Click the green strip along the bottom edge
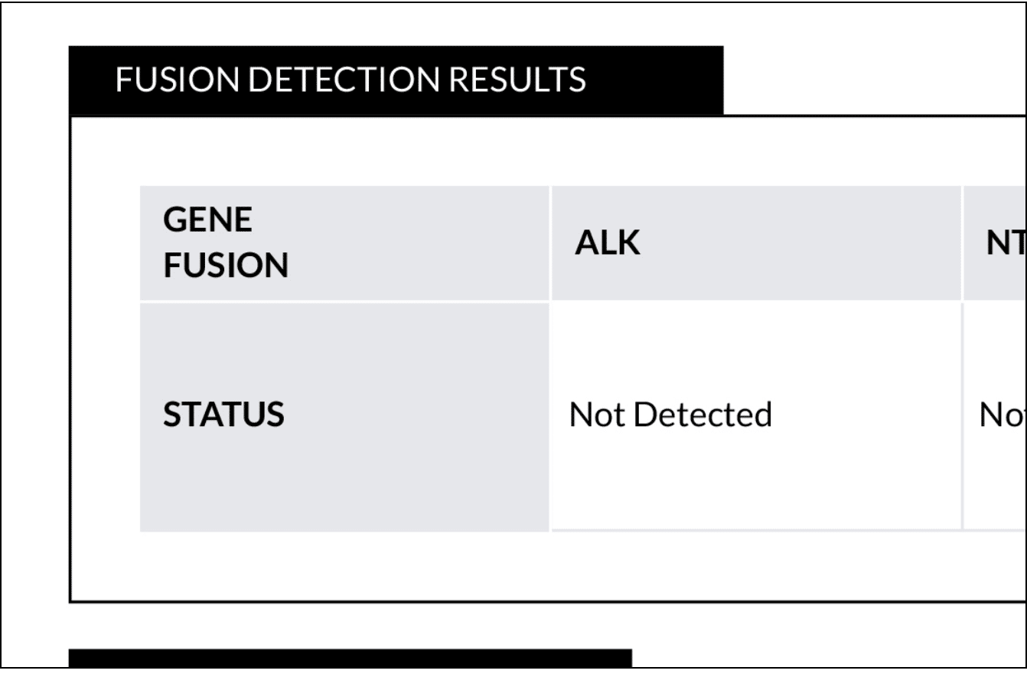The image size is (1027, 690). 513,679
